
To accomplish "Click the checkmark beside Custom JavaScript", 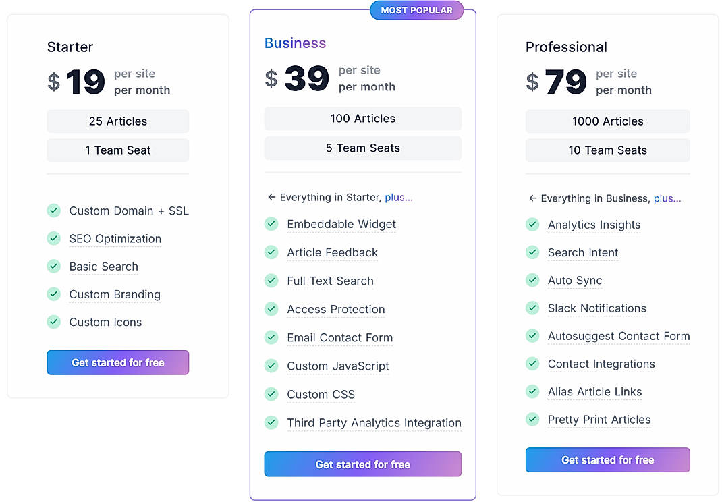I will pos(271,366).
